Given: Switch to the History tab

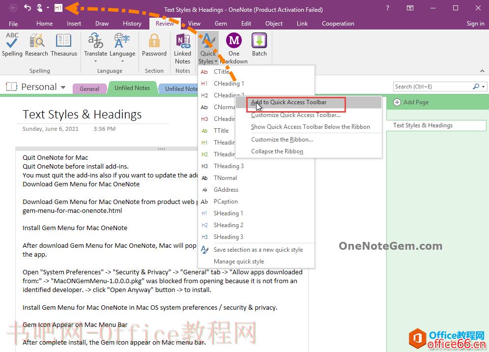Looking at the screenshot, I should click(x=132, y=24).
